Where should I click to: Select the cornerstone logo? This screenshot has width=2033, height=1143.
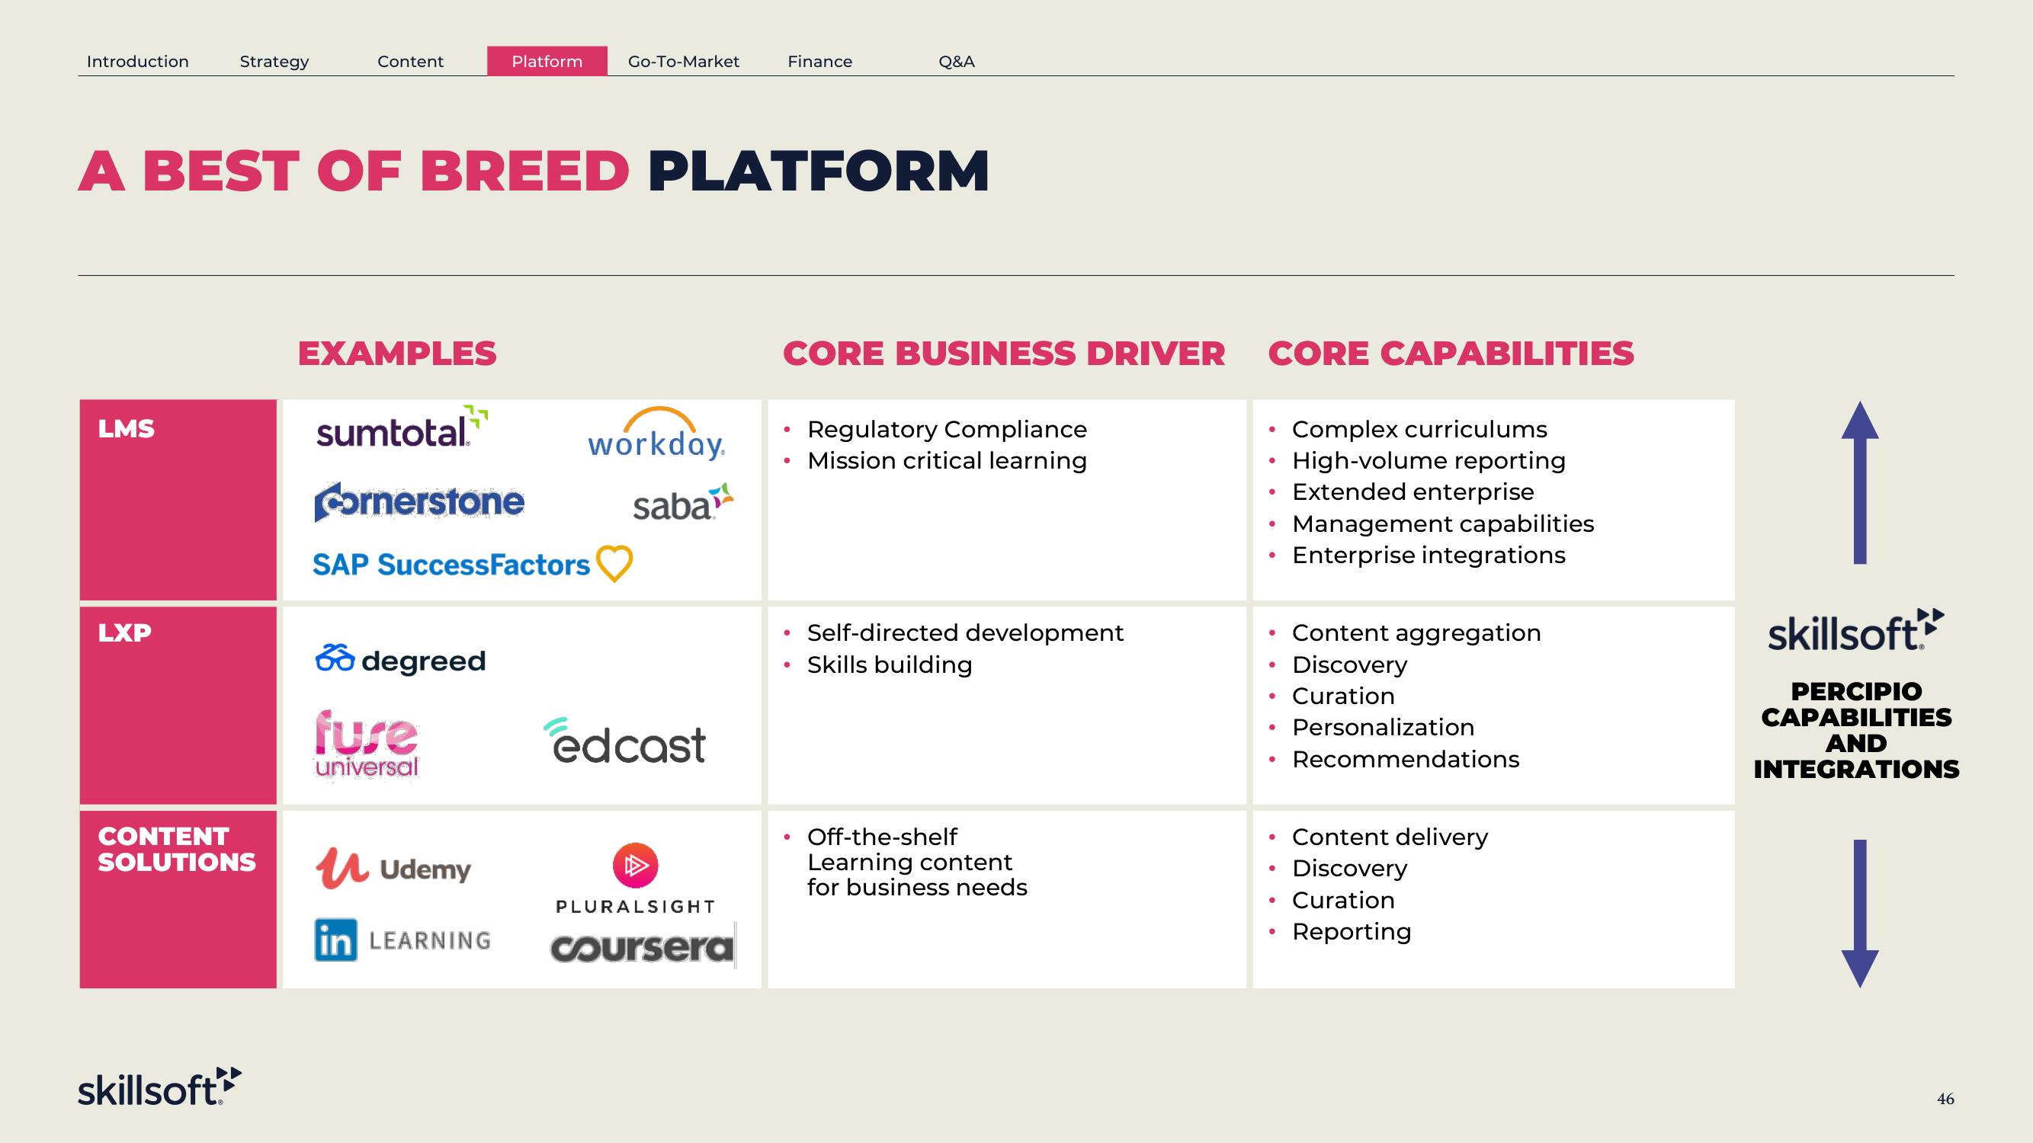pyautogui.click(x=419, y=501)
